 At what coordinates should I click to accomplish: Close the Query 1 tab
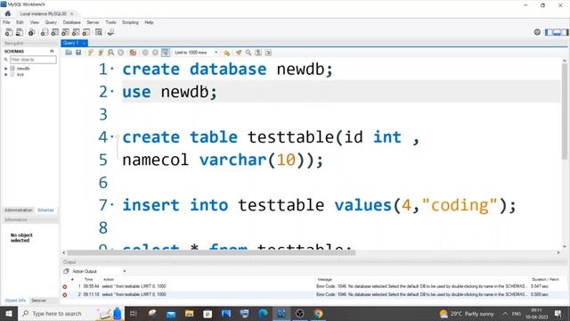84,43
